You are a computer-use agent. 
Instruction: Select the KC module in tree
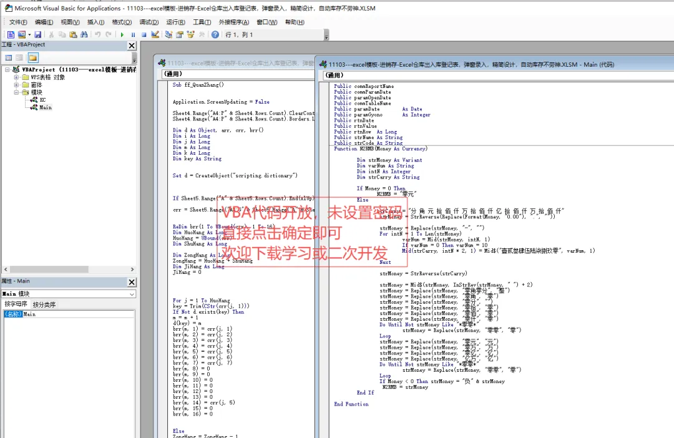pos(42,100)
